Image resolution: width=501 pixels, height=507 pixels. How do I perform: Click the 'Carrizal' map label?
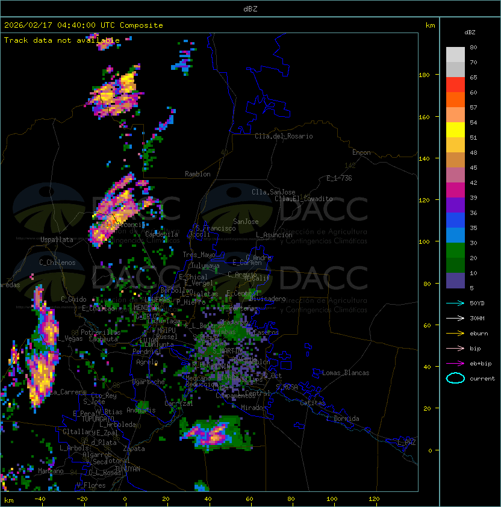pyautogui.click(x=178, y=403)
